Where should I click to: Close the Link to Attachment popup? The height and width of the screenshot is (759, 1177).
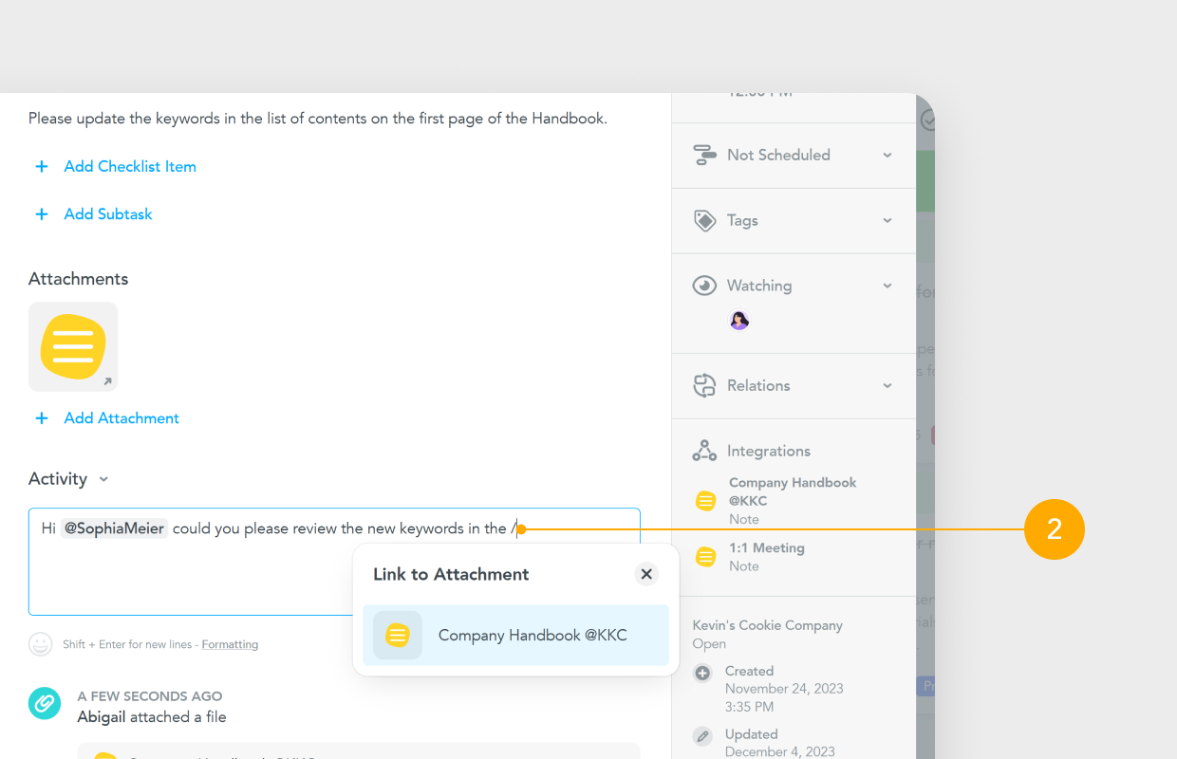pos(646,574)
